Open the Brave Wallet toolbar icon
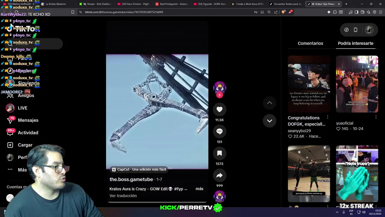The width and height of the screenshot is (385, 217). [362, 12]
